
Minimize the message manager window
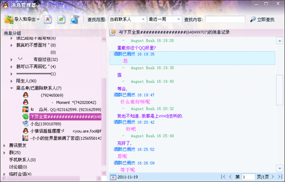coord(256,4)
